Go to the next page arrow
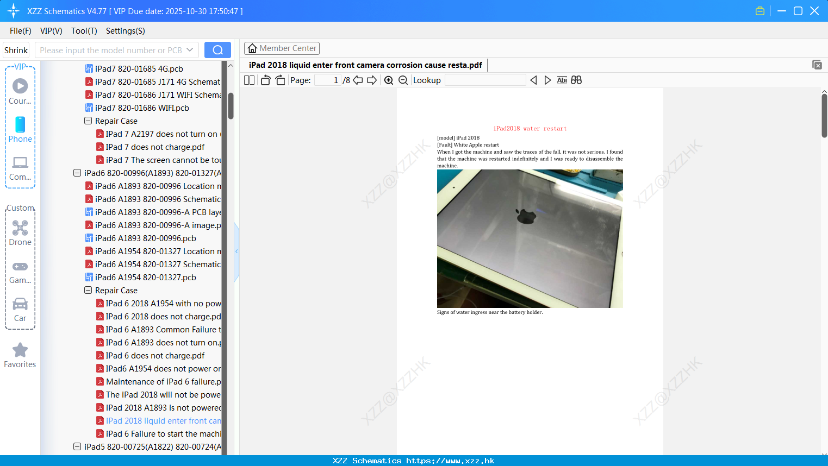828x466 pixels. 372,80
